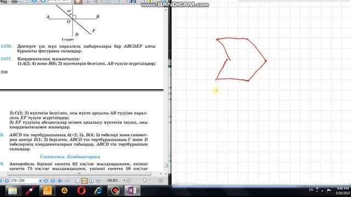Select facing pages layout mode
The image size is (351, 197).
point(92,181)
